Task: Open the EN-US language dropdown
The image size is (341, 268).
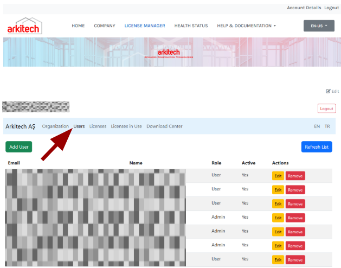Action: 319,25
